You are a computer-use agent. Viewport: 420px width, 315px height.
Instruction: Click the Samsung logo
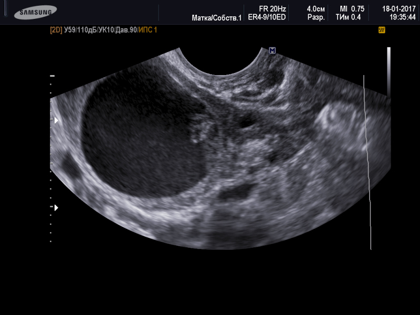35,12
